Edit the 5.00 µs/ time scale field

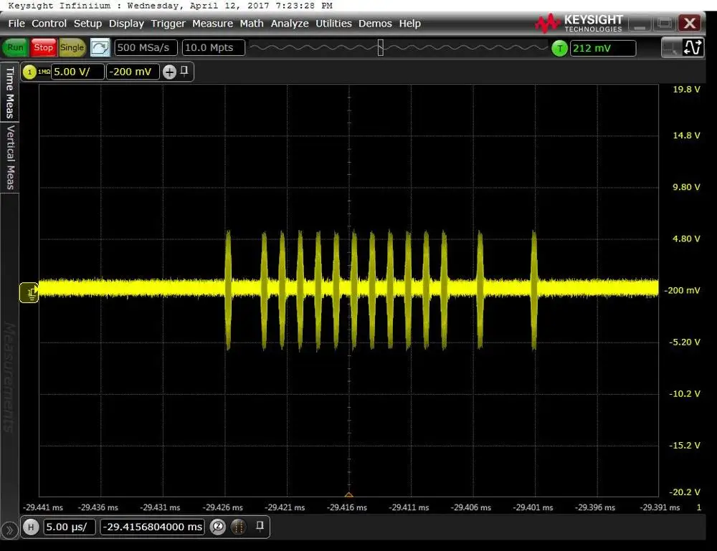(x=70, y=527)
